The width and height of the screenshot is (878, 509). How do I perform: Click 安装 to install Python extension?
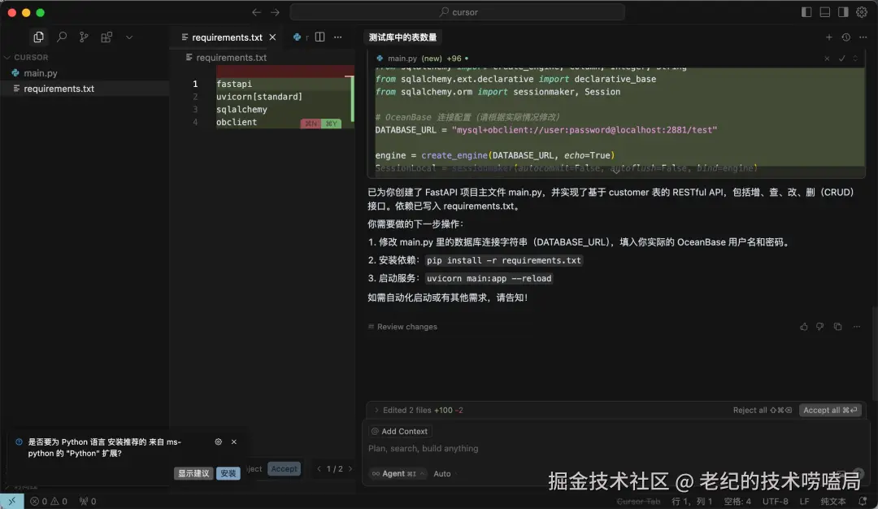click(228, 474)
